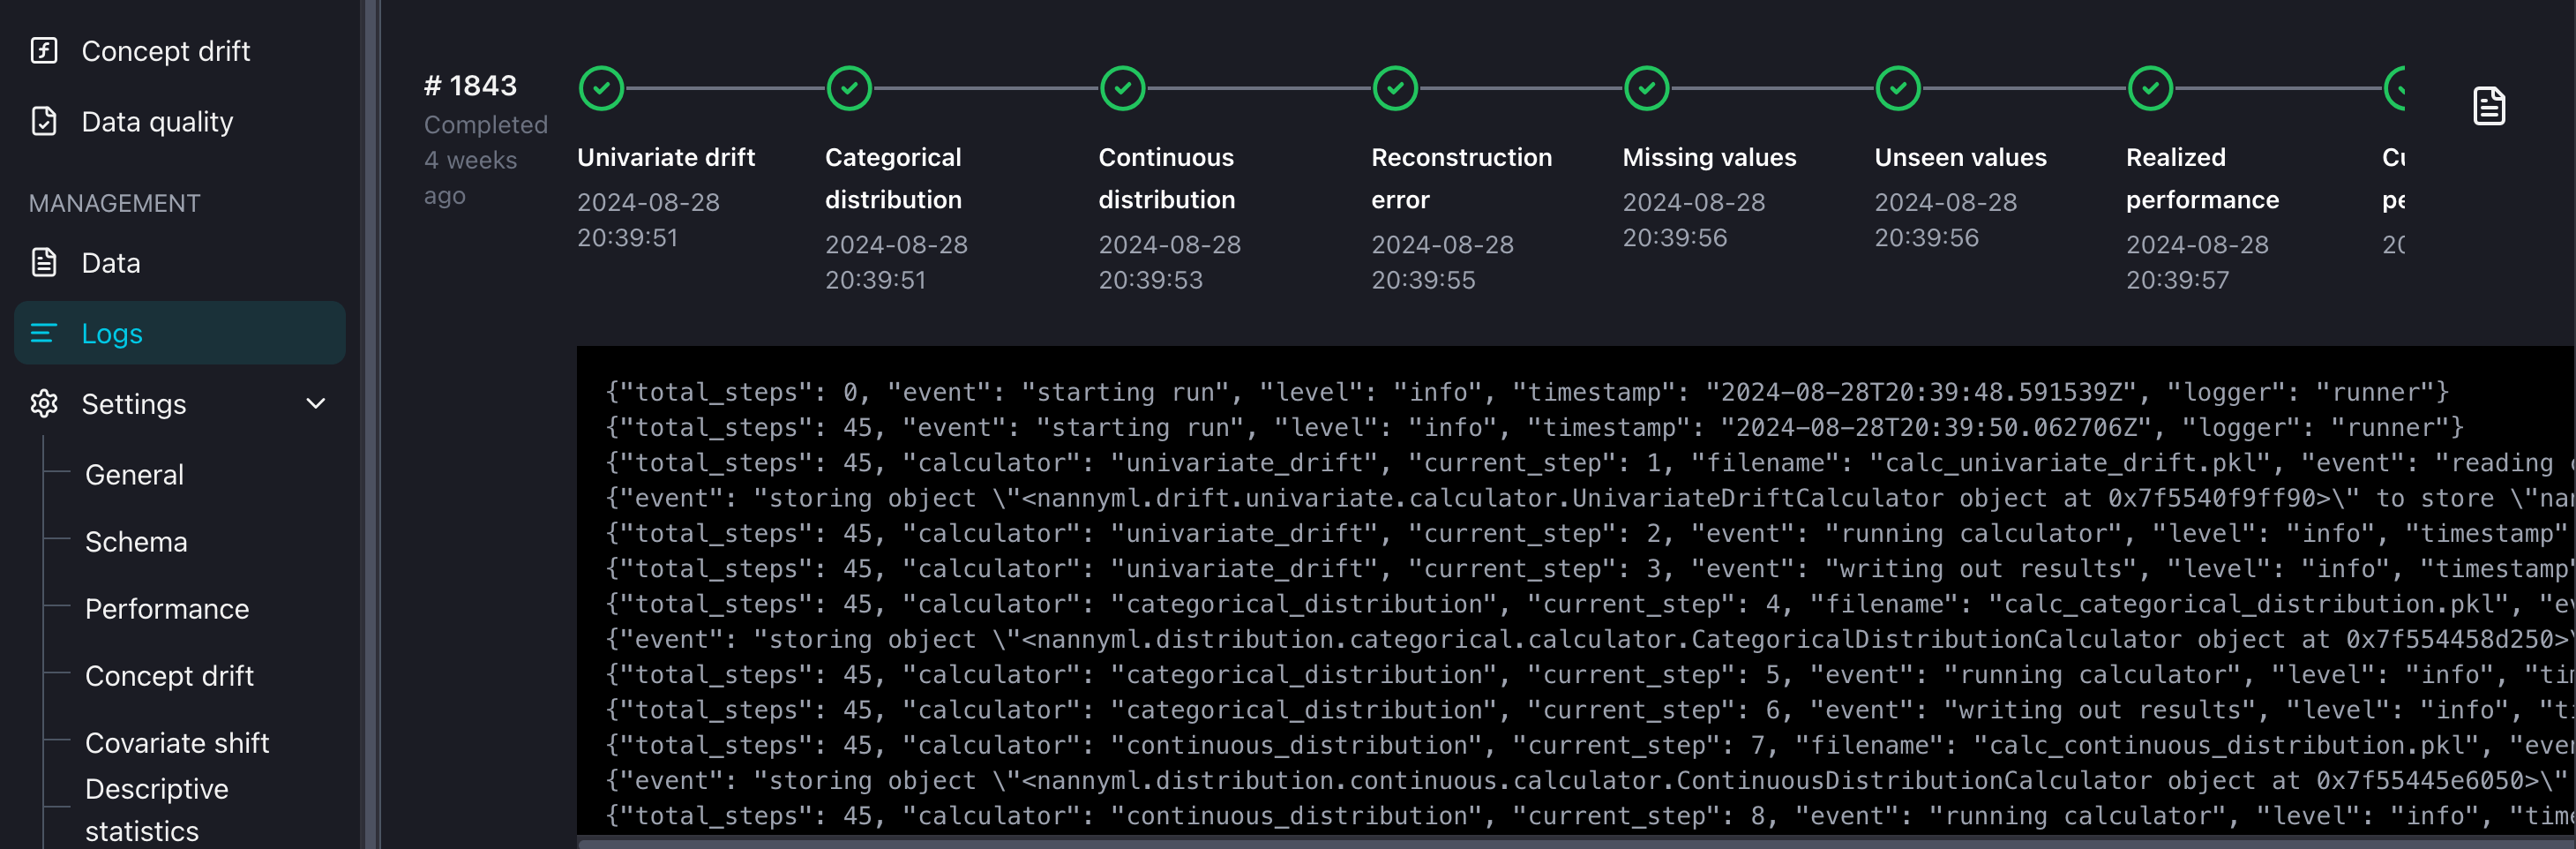Image resolution: width=2576 pixels, height=849 pixels.
Task: Click the Settings gear icon
Action: click(x=44, y=404)
